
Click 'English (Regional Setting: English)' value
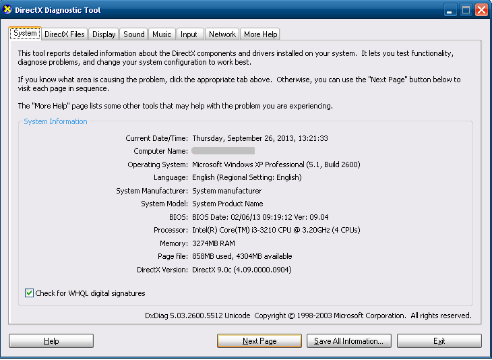click(247, 178)
